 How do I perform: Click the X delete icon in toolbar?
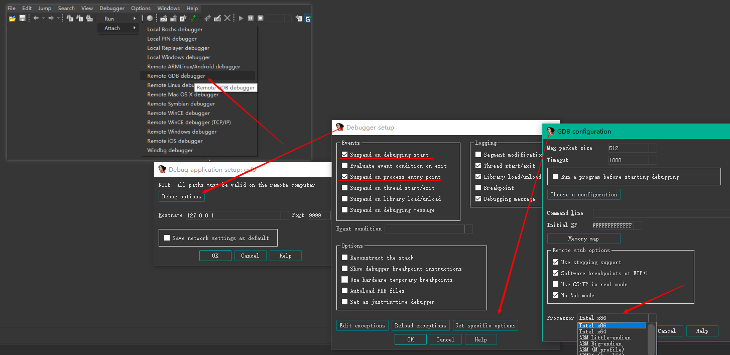227,19
